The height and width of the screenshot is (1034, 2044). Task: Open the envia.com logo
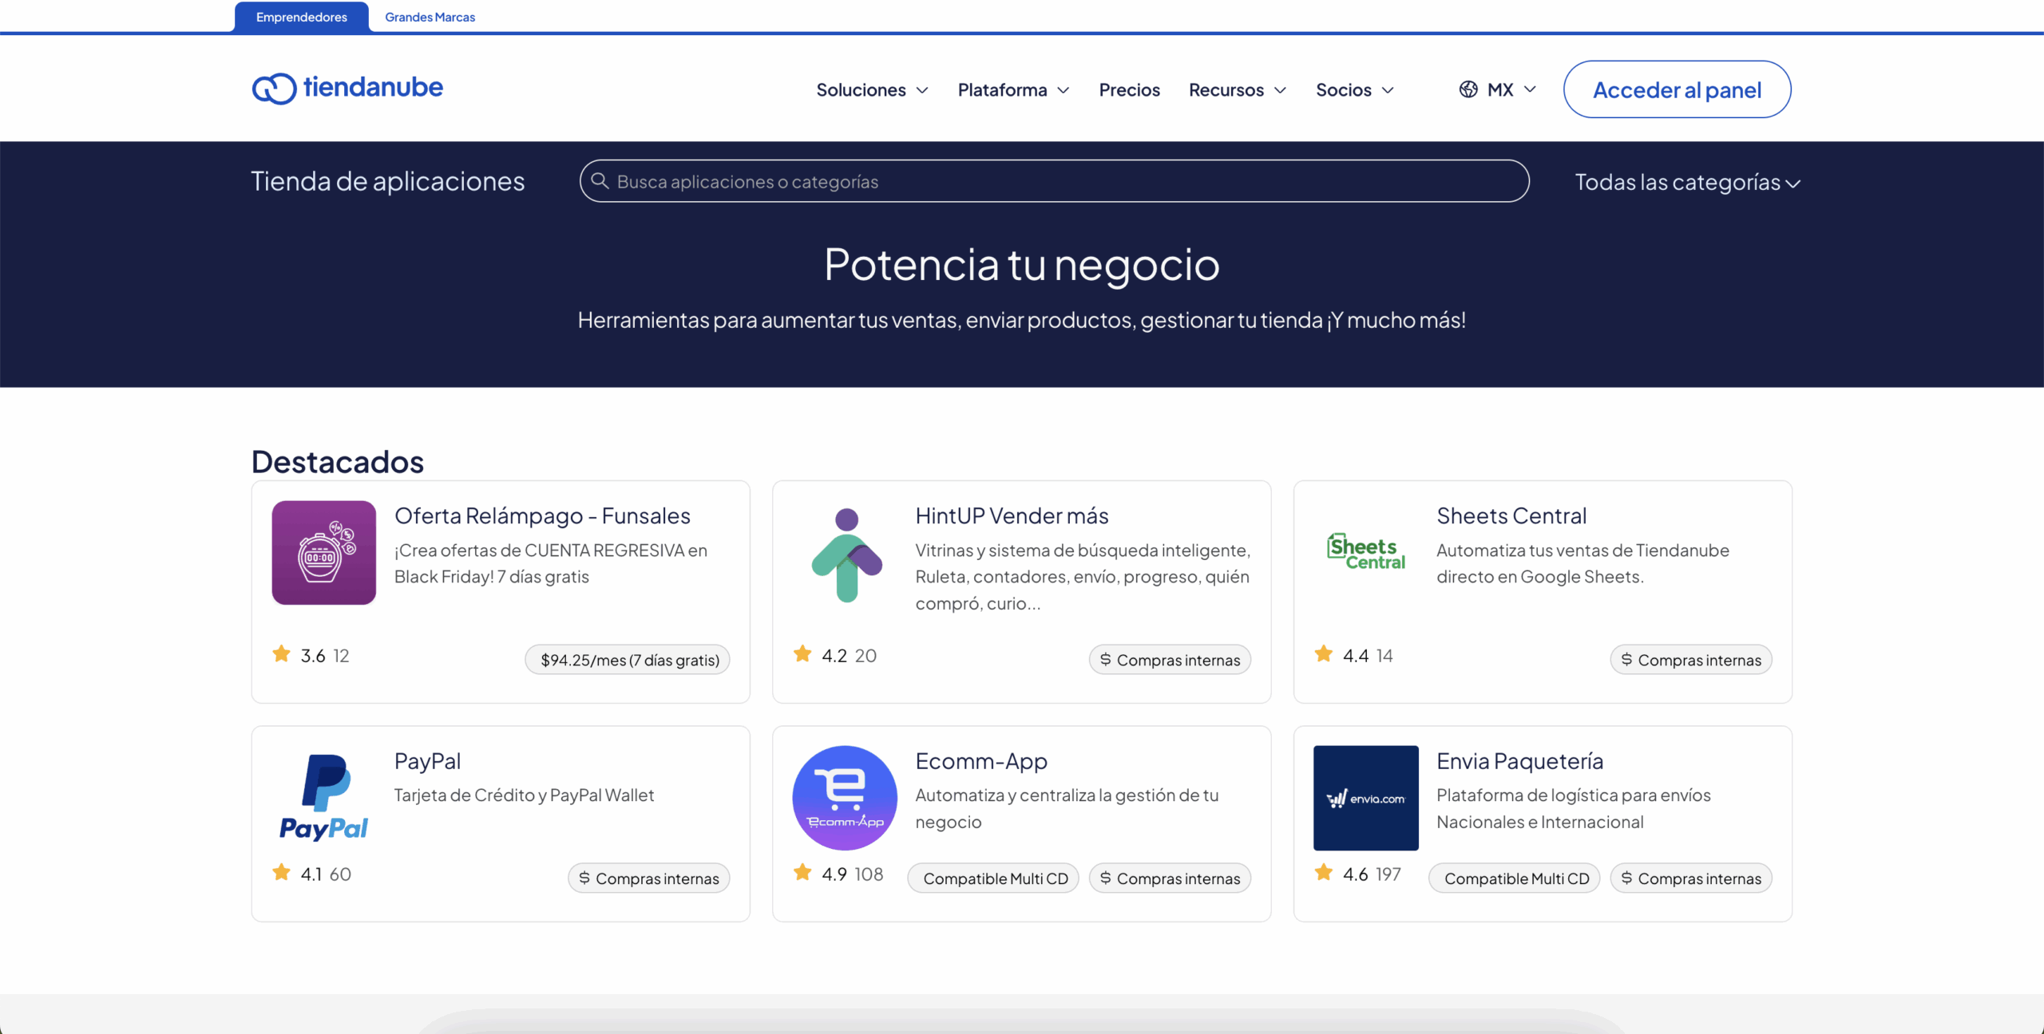1365,798
